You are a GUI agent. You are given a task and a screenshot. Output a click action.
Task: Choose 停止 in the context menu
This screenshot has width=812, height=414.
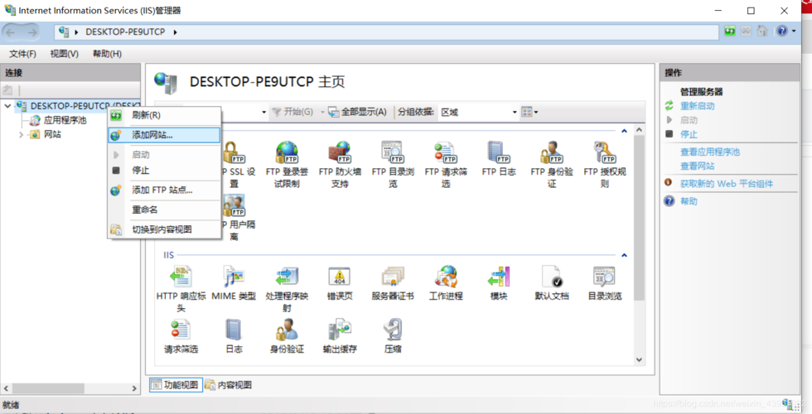[164, 170]
